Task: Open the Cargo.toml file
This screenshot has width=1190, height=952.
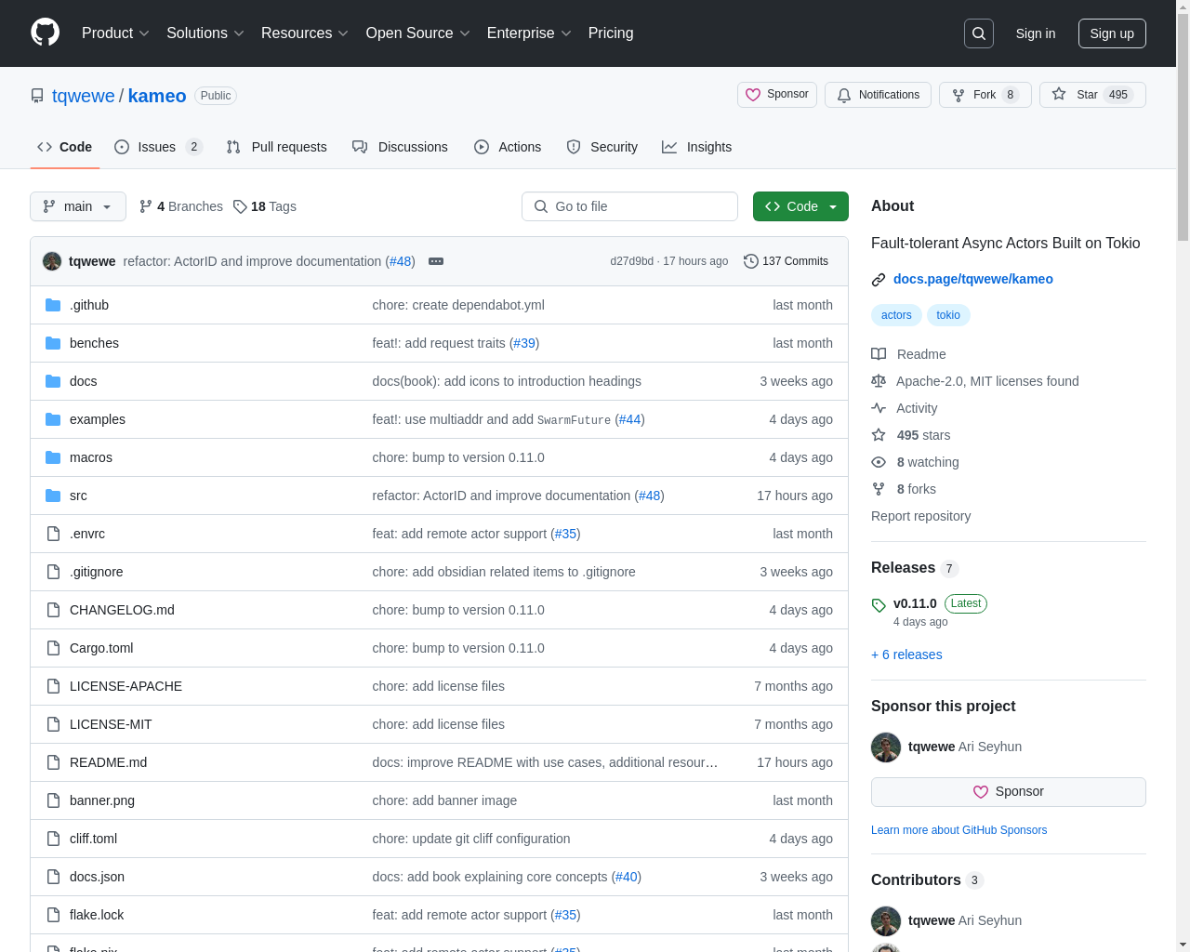Action: click(101, 648)
